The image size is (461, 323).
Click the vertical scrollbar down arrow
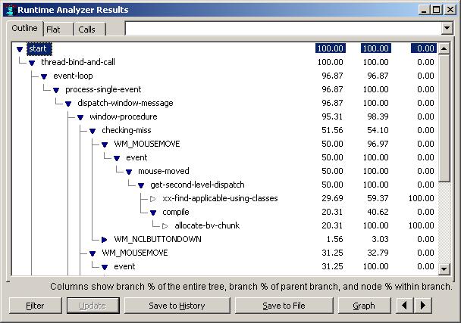pyautogui.click(x=446, y=268)
